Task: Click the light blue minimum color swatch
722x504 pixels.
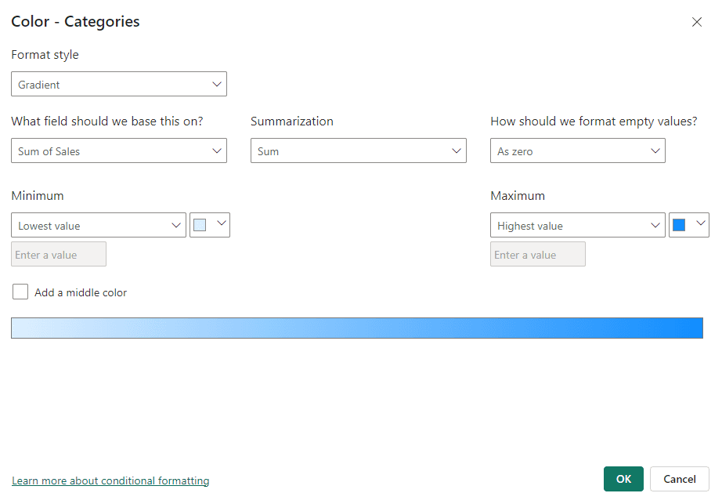Action: [x=200, y=225]
